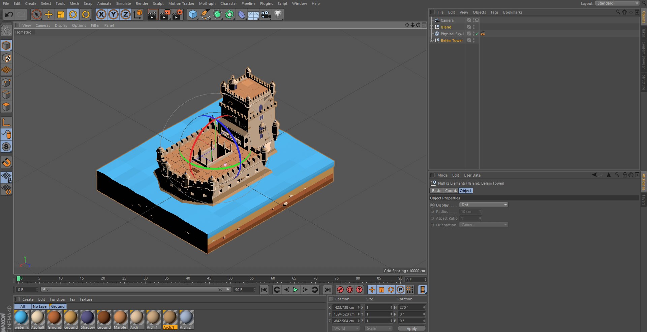Click the green Array modeling icon
The image size is (647, 332).
click(x=229, y=14)
